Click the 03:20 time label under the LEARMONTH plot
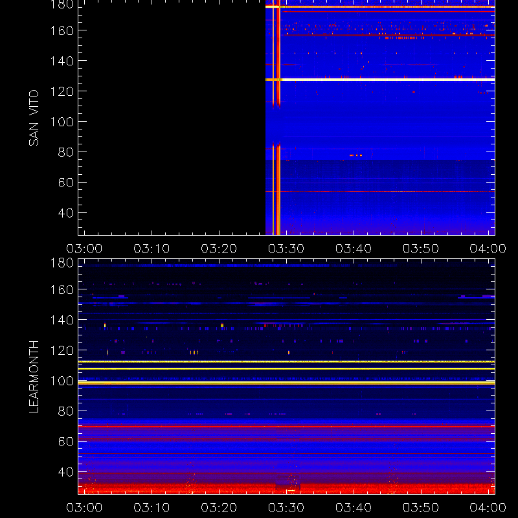The height and width of the screenshot is (518, 518). pyautogui.click(x=219, y=508)
